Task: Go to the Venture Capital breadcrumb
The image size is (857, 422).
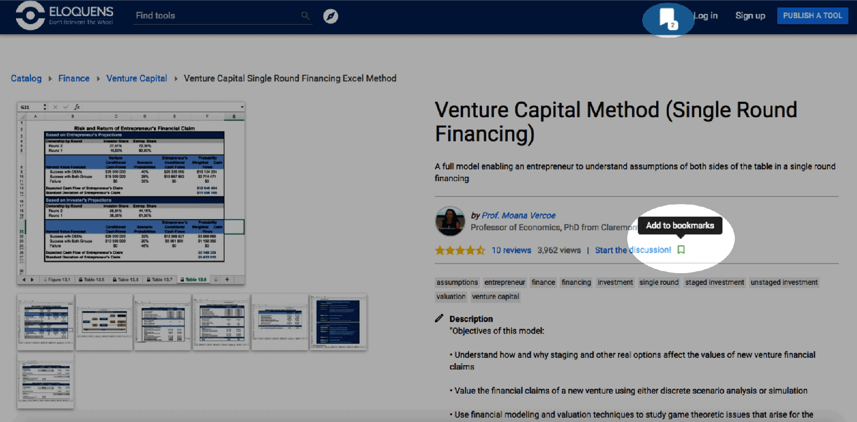Action: coord(137,78)
